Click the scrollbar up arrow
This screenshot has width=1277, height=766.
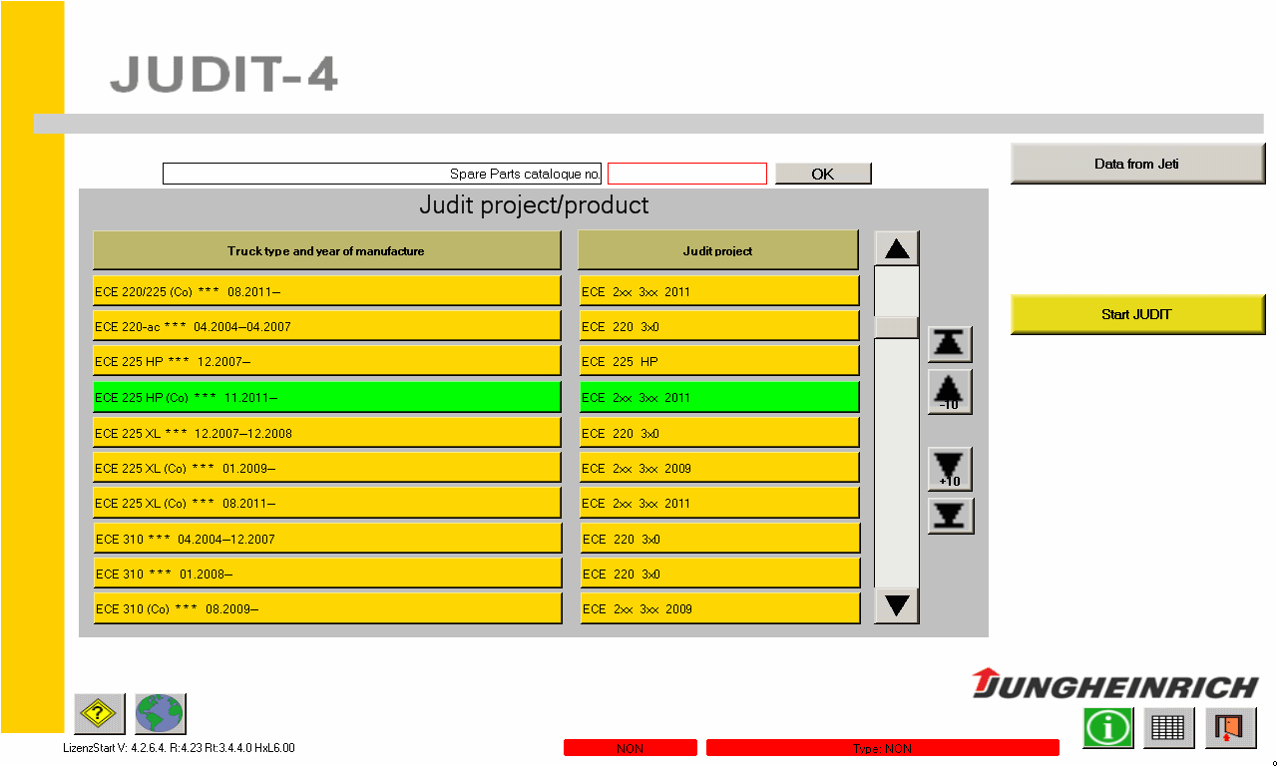[897, 248]
